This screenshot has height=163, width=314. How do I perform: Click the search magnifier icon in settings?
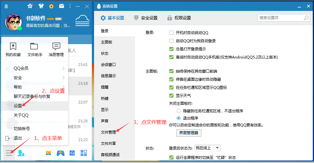(x=306, y=18)
